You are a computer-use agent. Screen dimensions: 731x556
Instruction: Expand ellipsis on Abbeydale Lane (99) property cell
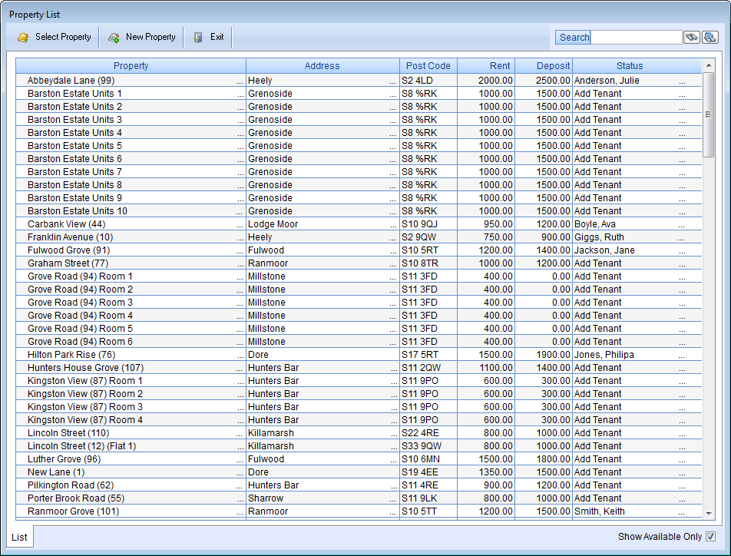[x=240, y=81]
